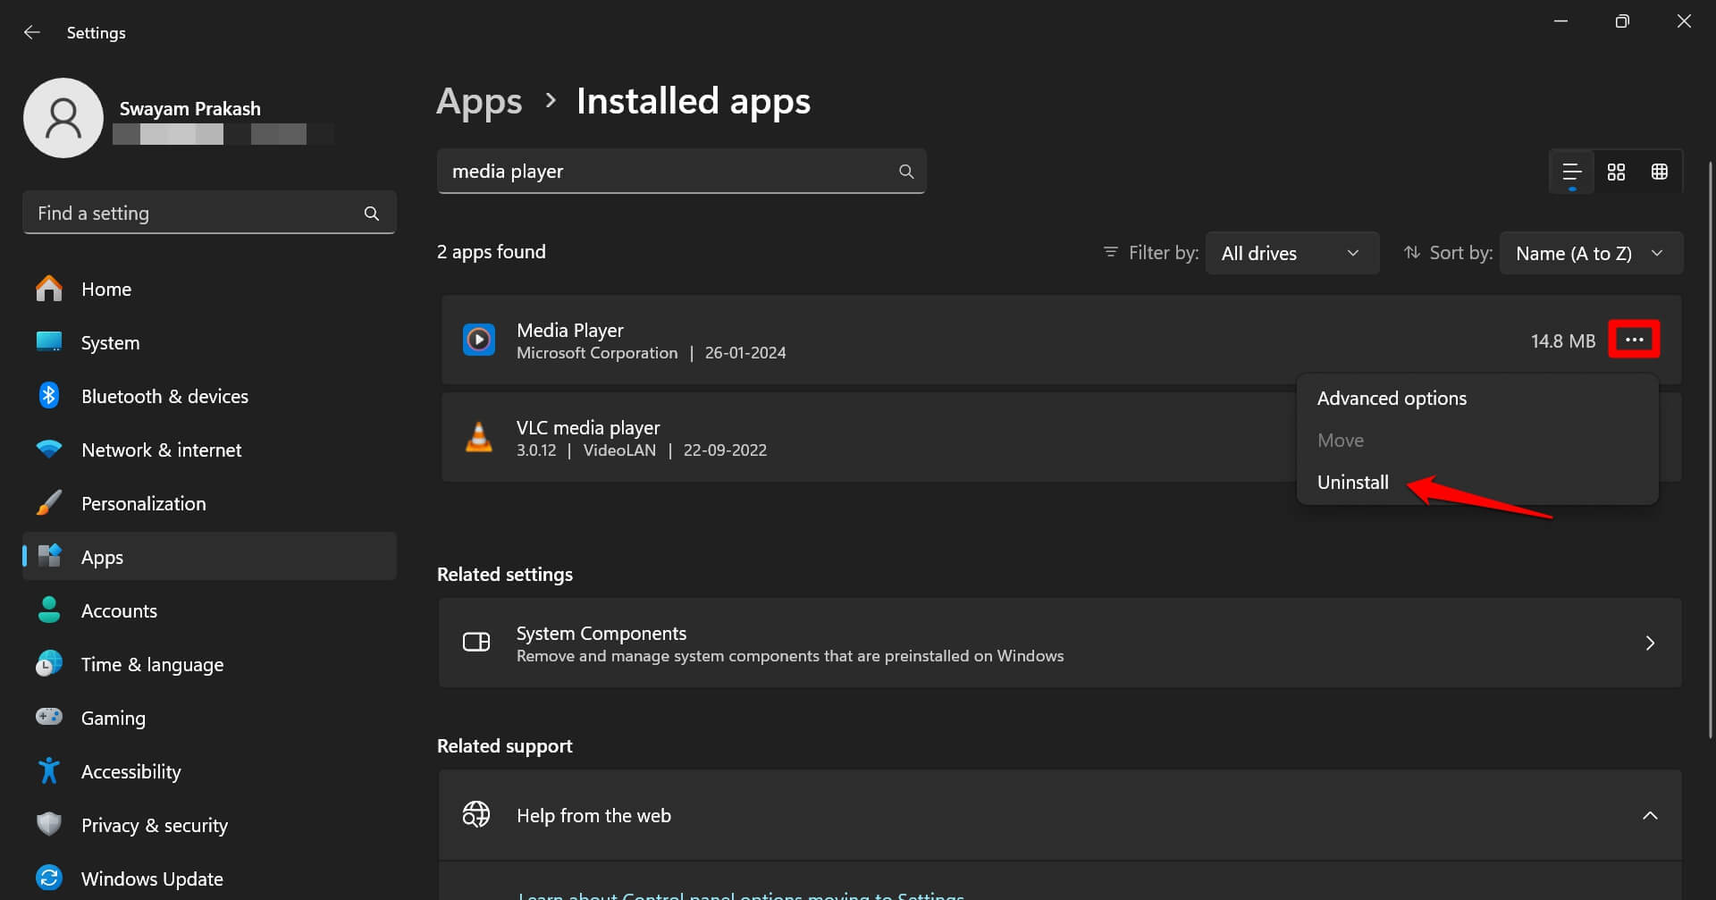The image size is (1716, 900).
Task: Open the System settings page
Action: tap(209, 342)
